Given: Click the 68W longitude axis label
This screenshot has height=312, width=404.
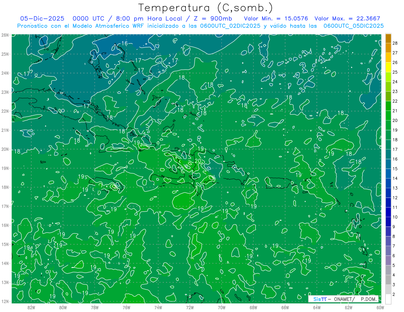Looking at the screenshot, I should tap(254, 307).
